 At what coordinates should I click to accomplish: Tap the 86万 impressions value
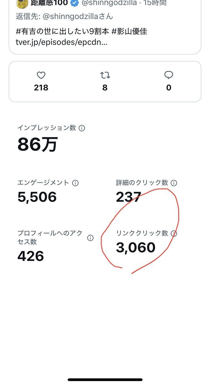(38, 145)
